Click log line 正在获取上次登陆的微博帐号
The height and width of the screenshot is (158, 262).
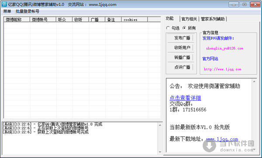coord(45,128)
